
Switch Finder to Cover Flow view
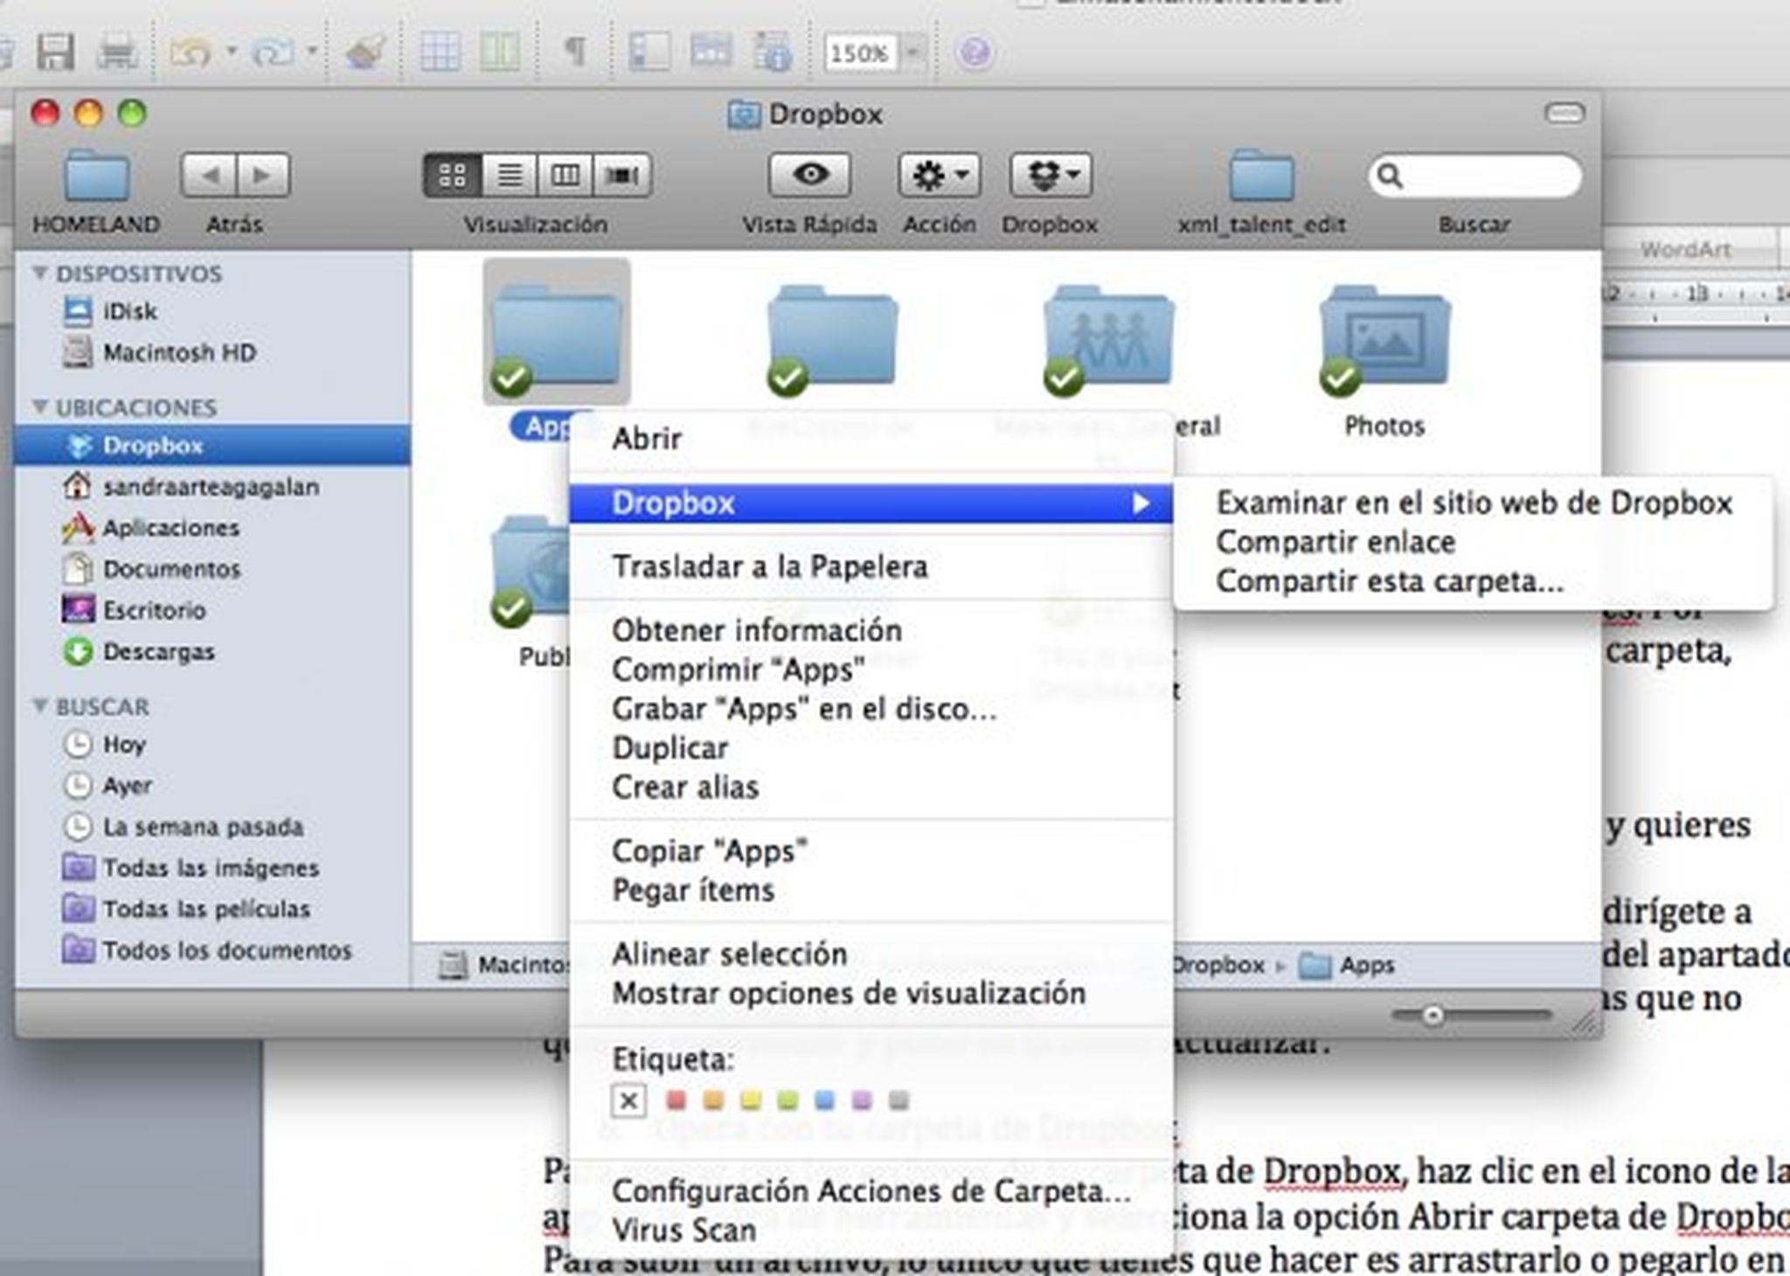(x=624, y=175)
